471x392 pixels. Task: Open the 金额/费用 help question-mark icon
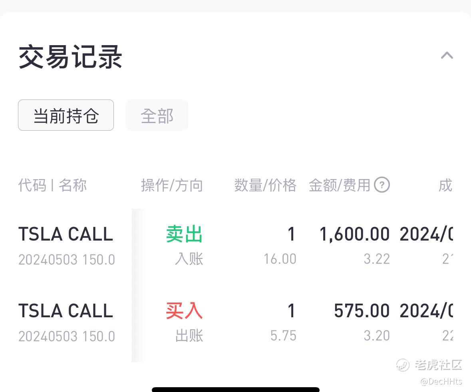coord(382,185)
